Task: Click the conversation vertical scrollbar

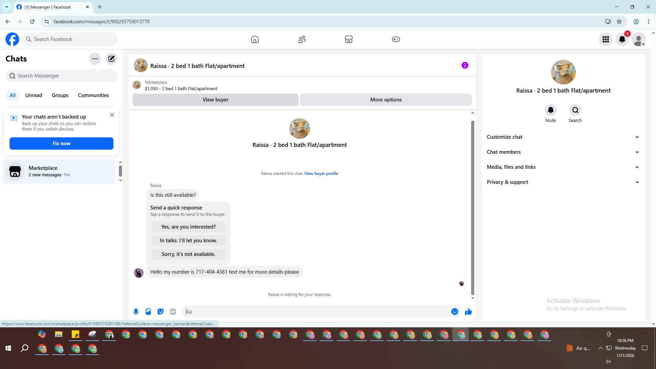Action: pyautogui.click(x=473, y=205)
